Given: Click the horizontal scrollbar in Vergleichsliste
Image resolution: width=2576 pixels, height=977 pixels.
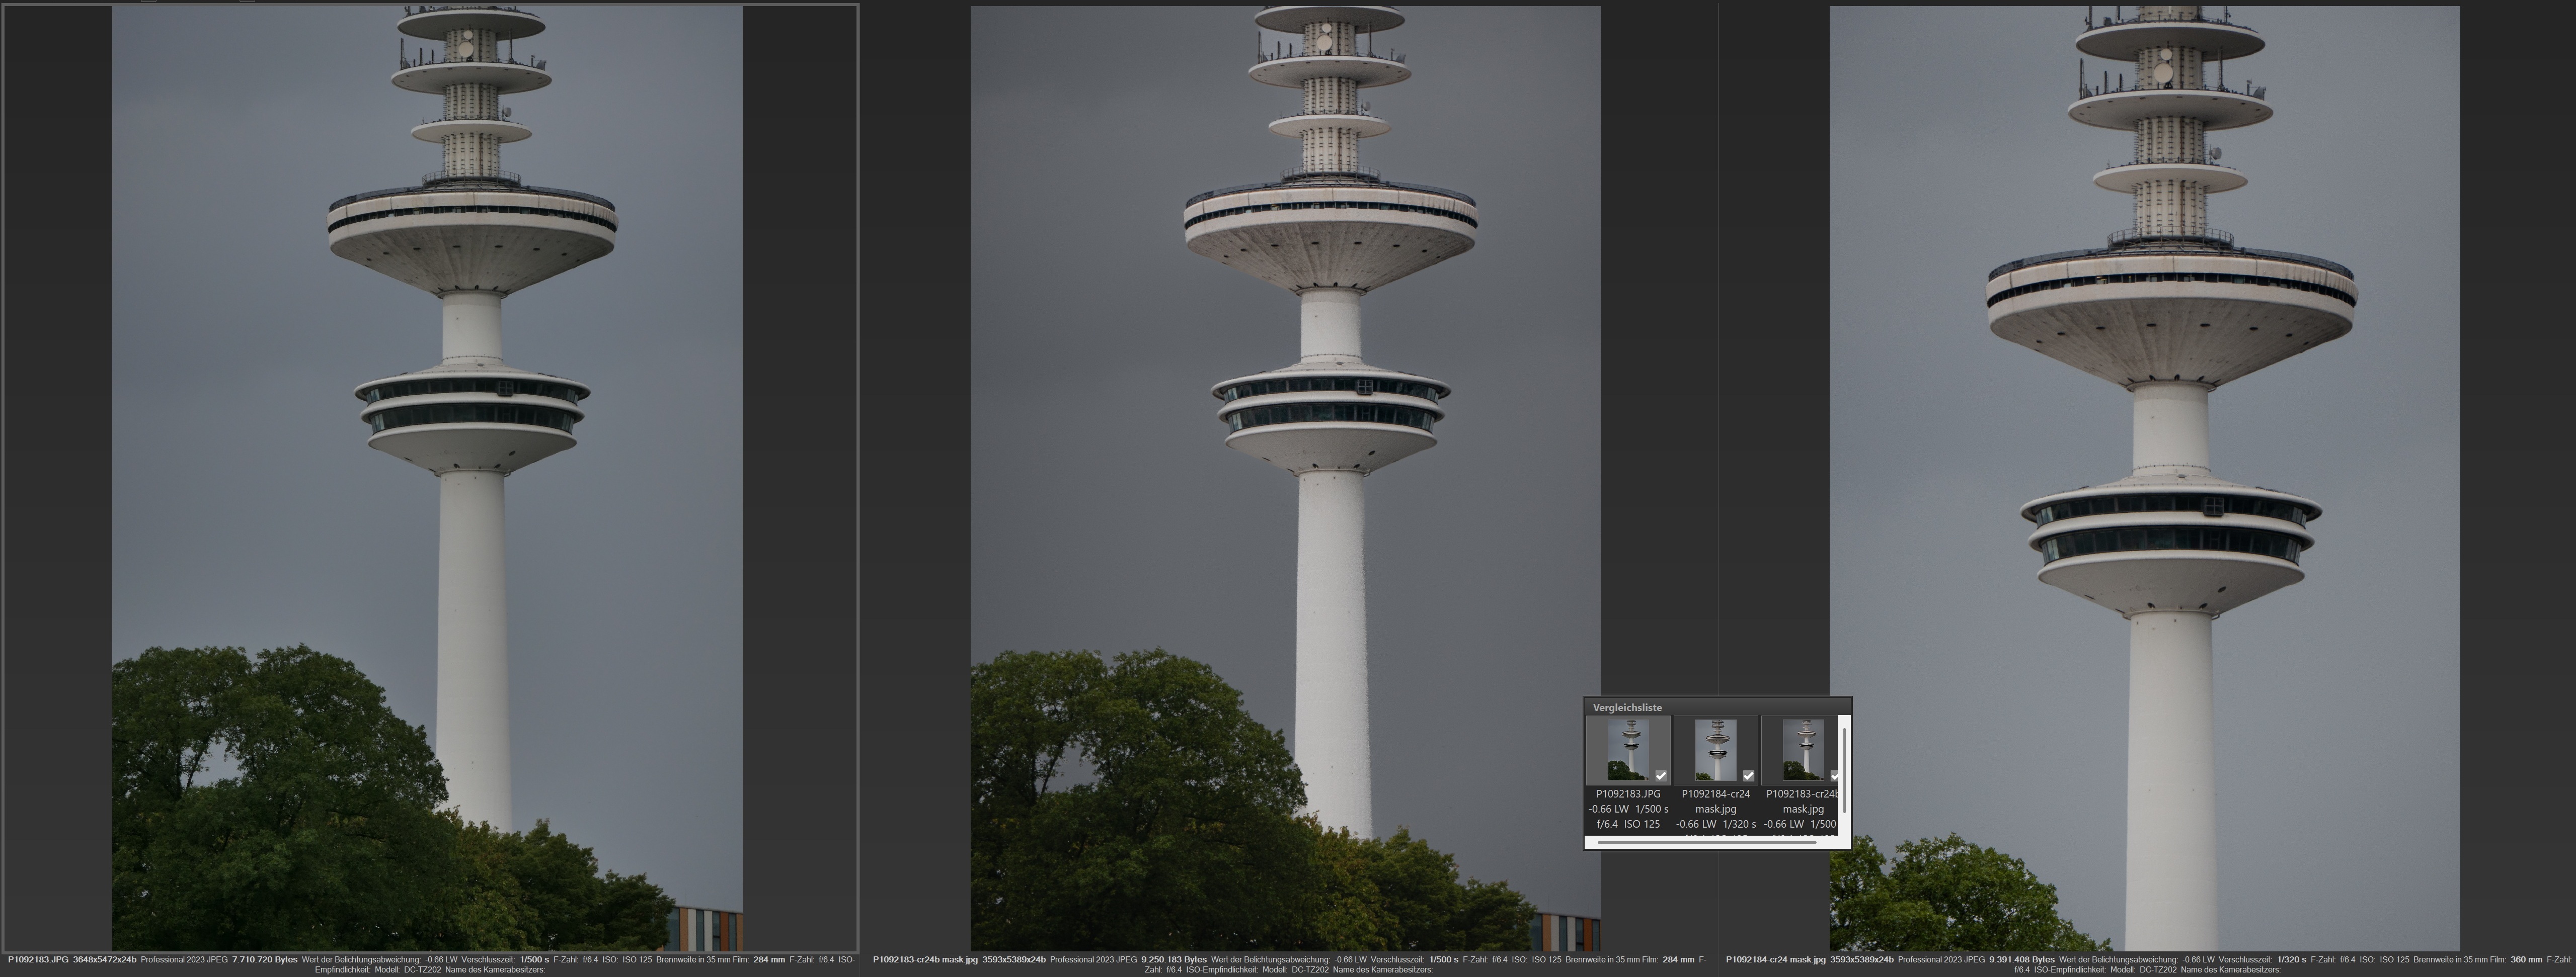Looking at the screenshot, I should (x=1706, y=842).
